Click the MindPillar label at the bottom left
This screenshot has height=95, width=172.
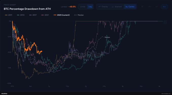coord(4,93)
